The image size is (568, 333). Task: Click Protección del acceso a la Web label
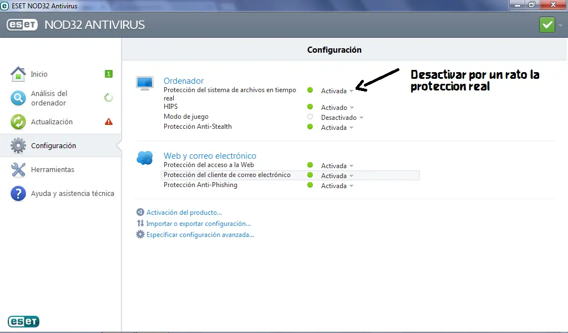(209, 165)
